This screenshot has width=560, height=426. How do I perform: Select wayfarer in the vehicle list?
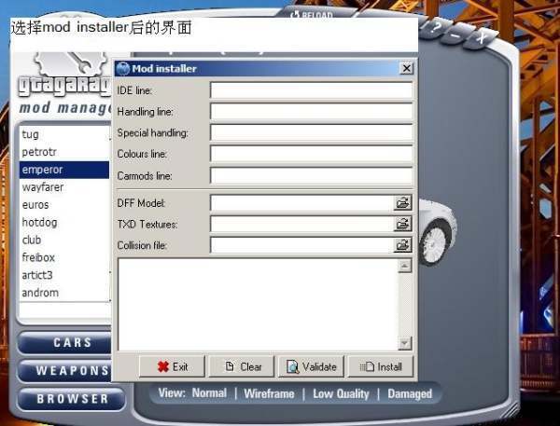tap(64, 187)
